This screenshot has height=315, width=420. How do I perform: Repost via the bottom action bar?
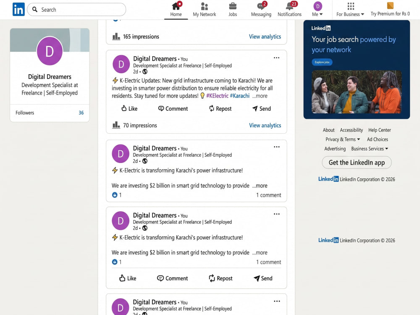(x=220, y=278)
